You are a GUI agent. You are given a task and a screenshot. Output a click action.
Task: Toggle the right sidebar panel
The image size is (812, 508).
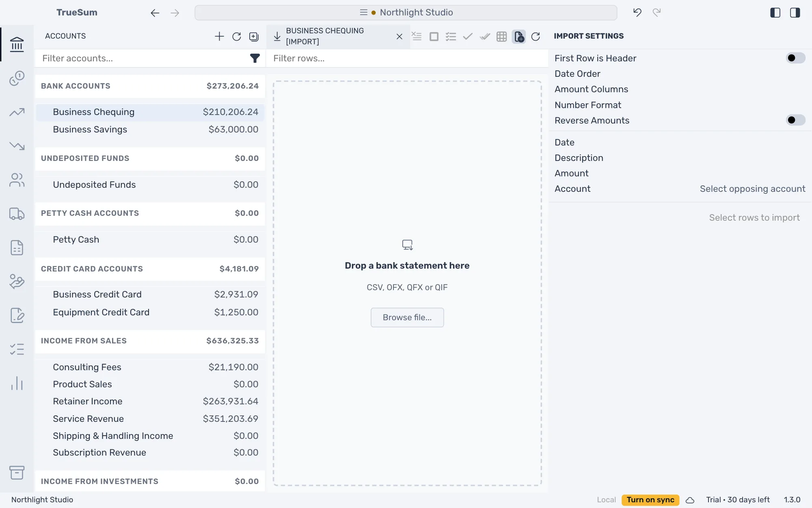(795, 13)
